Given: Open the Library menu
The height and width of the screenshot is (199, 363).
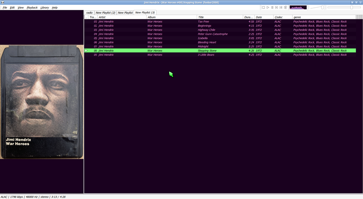Looking at the screenshot, I should point(45,8).
